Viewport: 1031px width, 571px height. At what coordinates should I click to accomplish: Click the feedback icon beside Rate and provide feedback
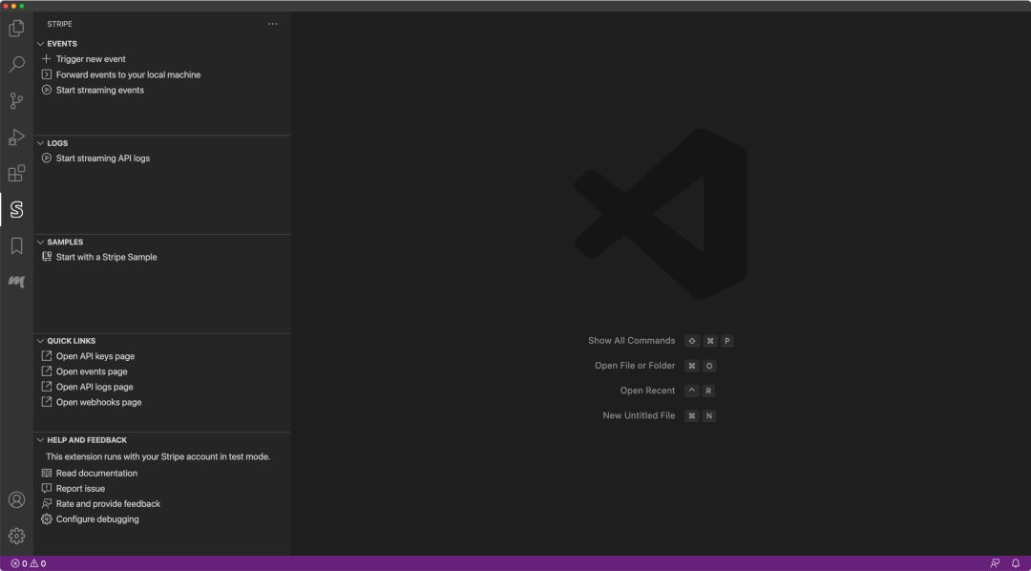[46, 504]
